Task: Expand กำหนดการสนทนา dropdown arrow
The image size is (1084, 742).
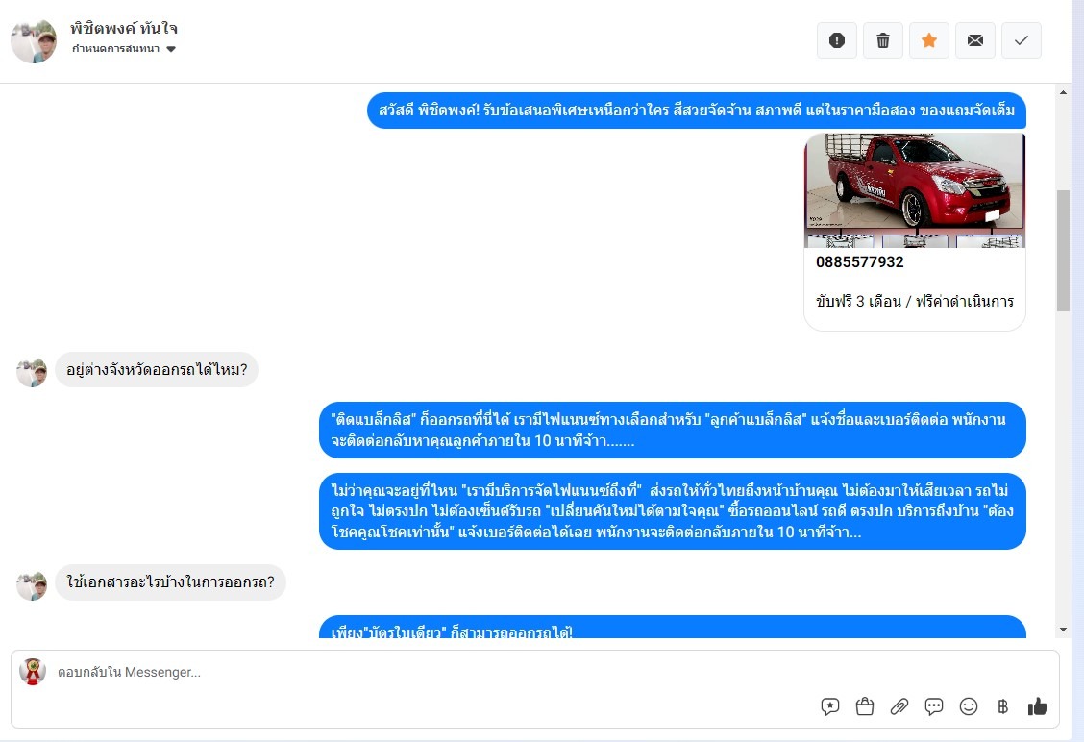Action: [171, 49]
